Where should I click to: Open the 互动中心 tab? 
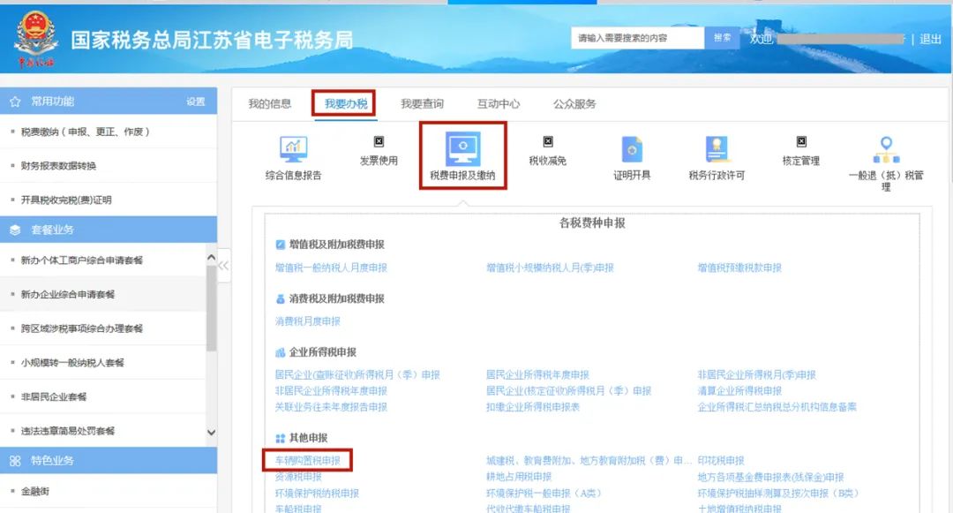coord(499,103)
